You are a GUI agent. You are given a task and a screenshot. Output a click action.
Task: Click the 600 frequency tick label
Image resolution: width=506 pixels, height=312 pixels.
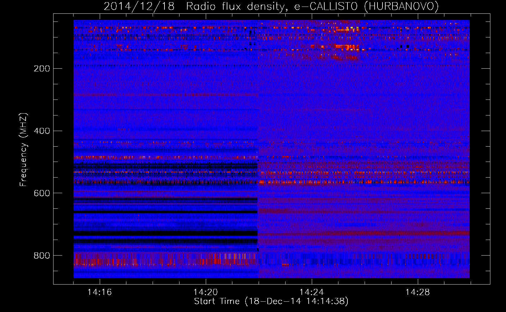[x=42, y=193]
